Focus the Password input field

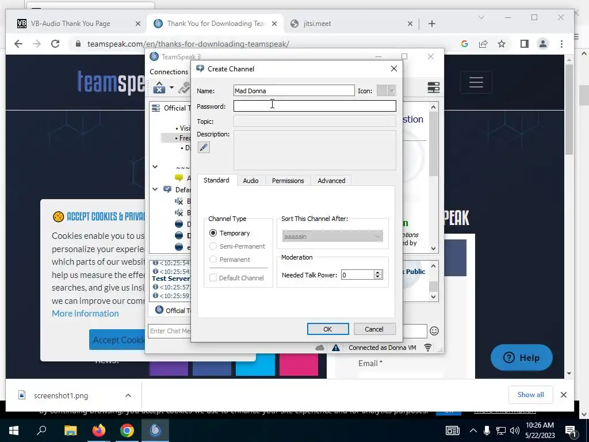[x=315, y=106]
